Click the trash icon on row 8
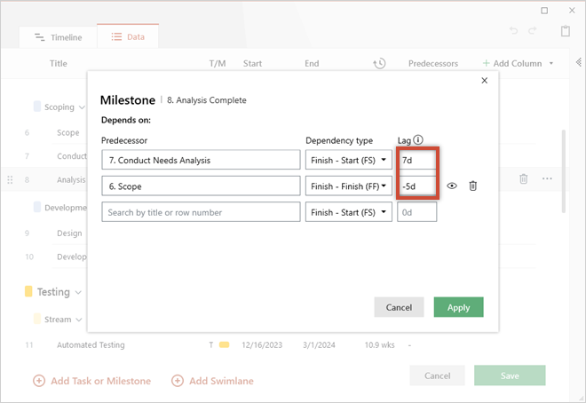 (524, 179)
